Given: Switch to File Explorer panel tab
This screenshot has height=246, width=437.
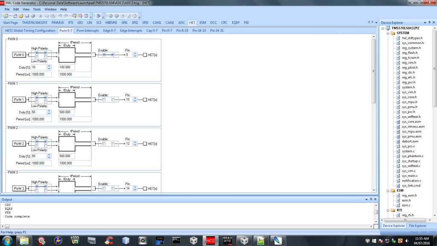Looking at the screenshot, I should [417, 225].
